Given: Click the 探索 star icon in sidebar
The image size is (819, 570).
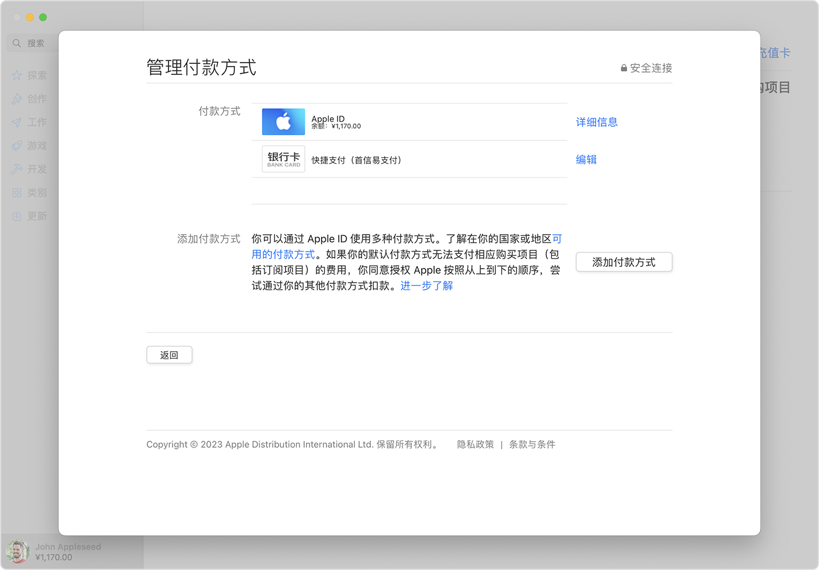Looking at the screenshot, I should [16, 75].
